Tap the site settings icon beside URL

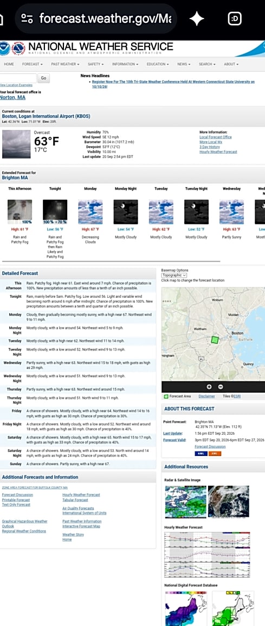(27, 18)
